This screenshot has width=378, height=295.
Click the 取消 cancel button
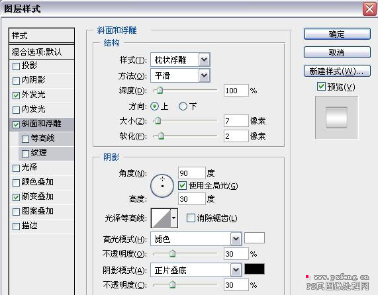coord(337,52)
